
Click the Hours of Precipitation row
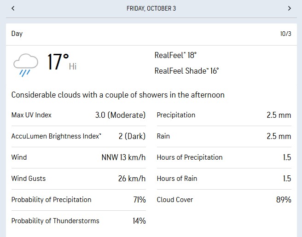click(x=224, y=157)
